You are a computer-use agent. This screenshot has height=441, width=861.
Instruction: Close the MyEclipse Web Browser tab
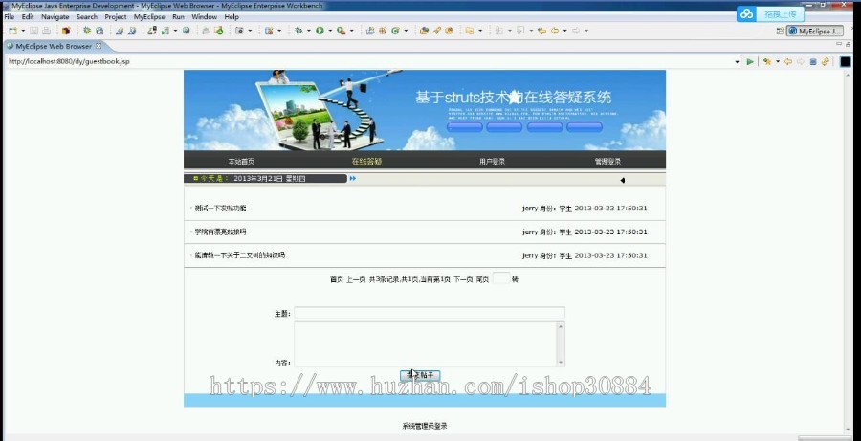point(99,46)
